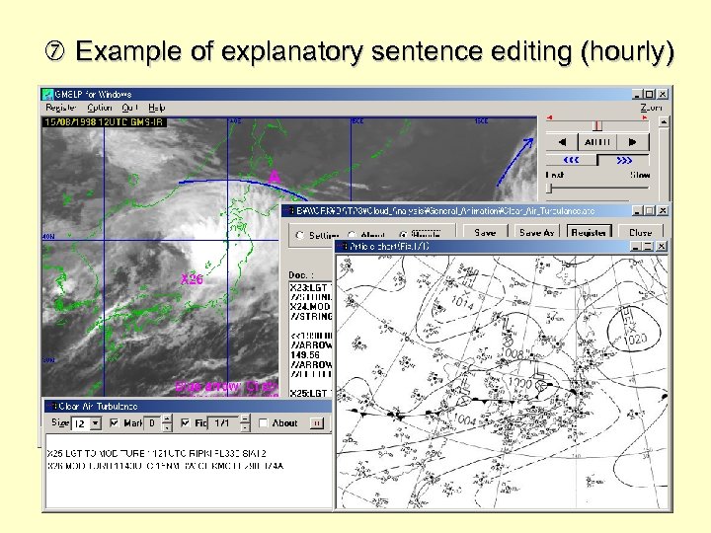Decrease the Mark value with down spinner
The height and width of the screenshot is (533, 711).
167,427
